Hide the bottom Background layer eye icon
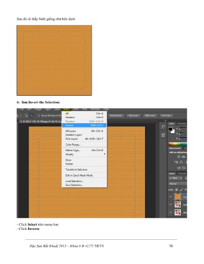The height and width of the screenshot is (264, 204). pos(170,212)
